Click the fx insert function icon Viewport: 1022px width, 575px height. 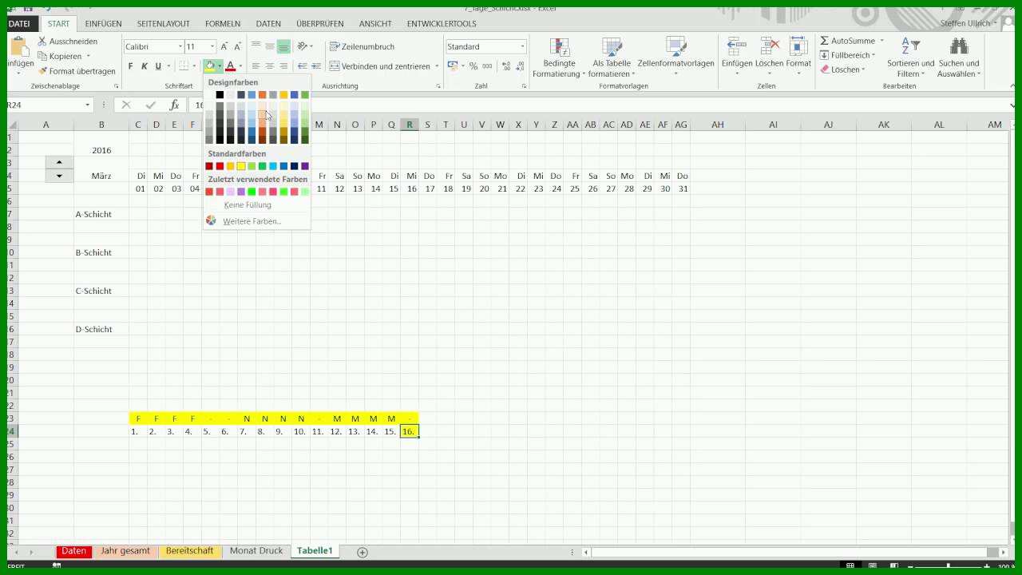pyautogui.click(x=174, y=105)
